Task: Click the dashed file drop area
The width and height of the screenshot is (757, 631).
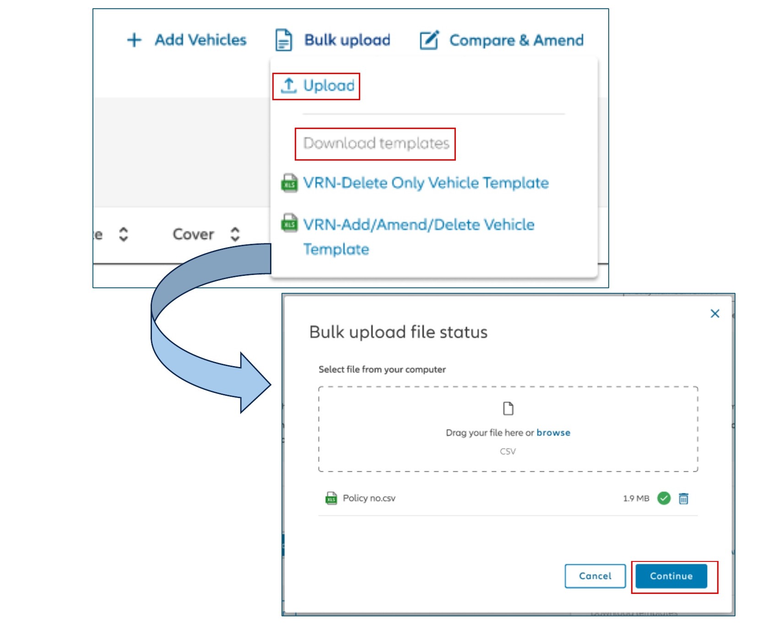Action: [508, 429]
